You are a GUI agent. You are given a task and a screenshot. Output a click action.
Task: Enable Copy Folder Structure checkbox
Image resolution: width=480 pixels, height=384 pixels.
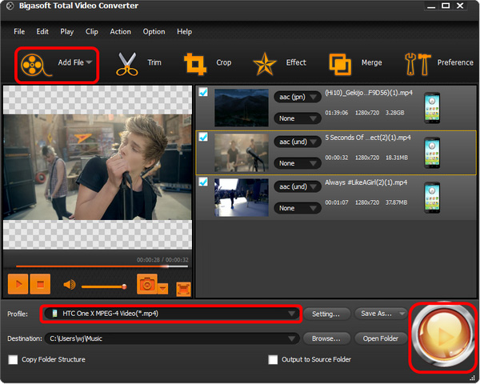pyautogui.click(x=13, y=359)
